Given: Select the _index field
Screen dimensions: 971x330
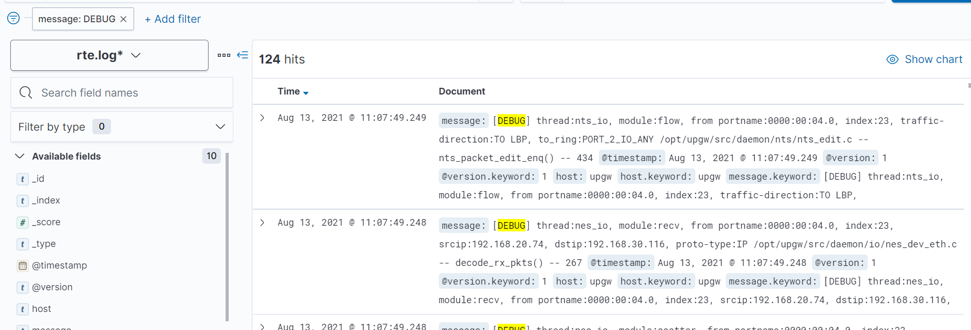Looking at the screenshot, I should click(46, 200).
